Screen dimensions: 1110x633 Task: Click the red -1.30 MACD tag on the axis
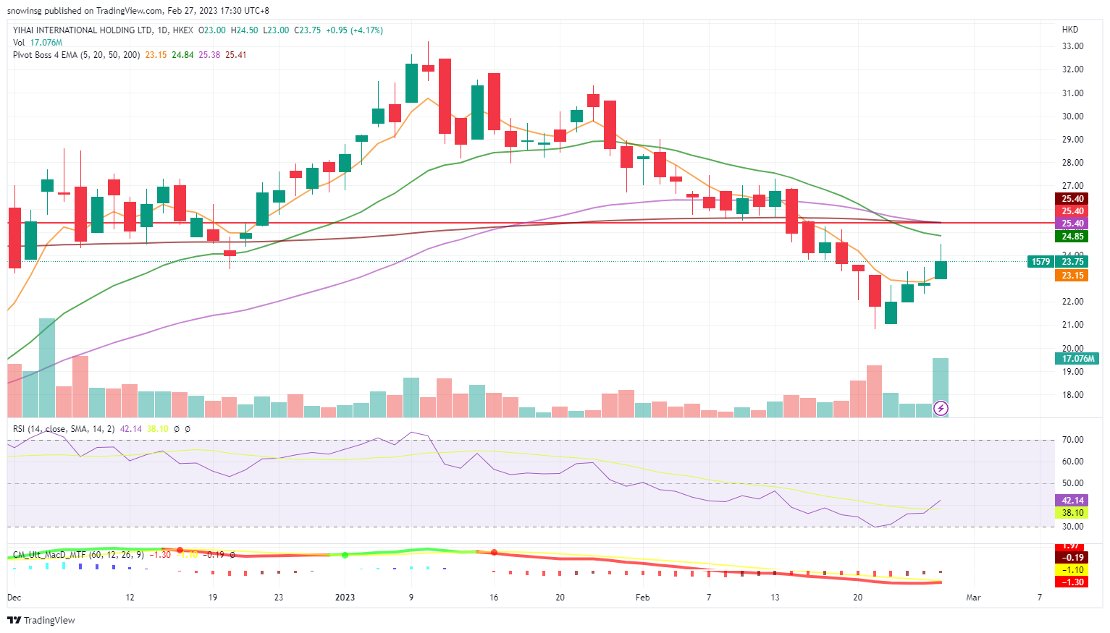(1072, 582)
